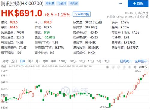Image resolution: width=150 pixels, height=110 pixels.
Task: Click the 今开 value 690.0
Action: click(48, 22)
